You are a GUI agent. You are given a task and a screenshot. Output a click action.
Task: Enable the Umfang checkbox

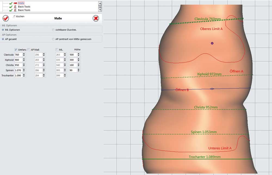[x=16, y=49]
